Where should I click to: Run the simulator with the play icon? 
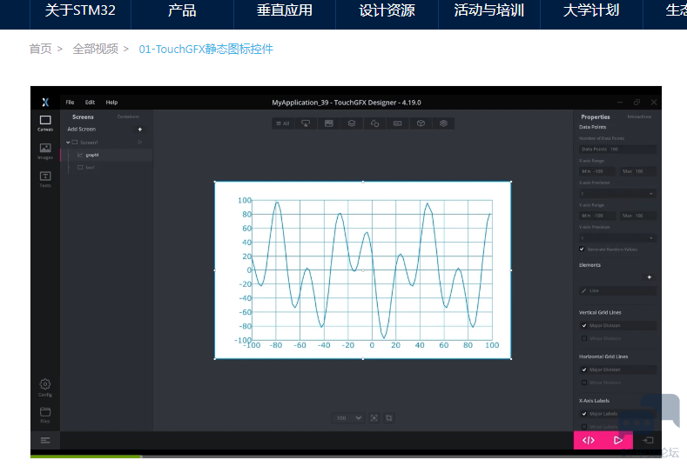pyautogui.click(x=617, y=440)
